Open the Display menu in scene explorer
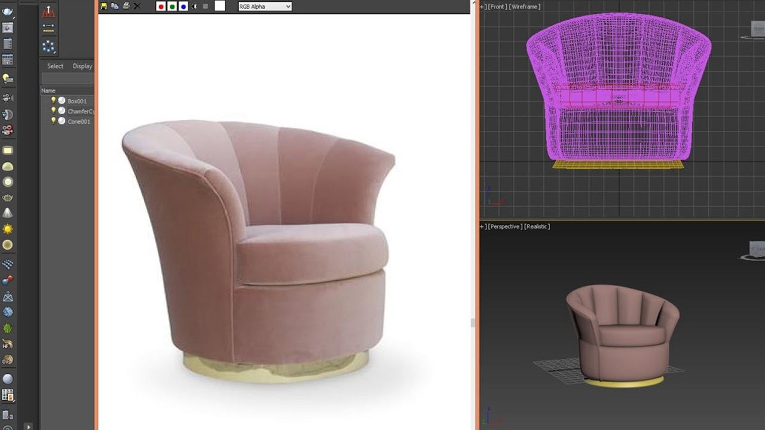This screenshot has height=430, width=765. click(x=82, y=66)
